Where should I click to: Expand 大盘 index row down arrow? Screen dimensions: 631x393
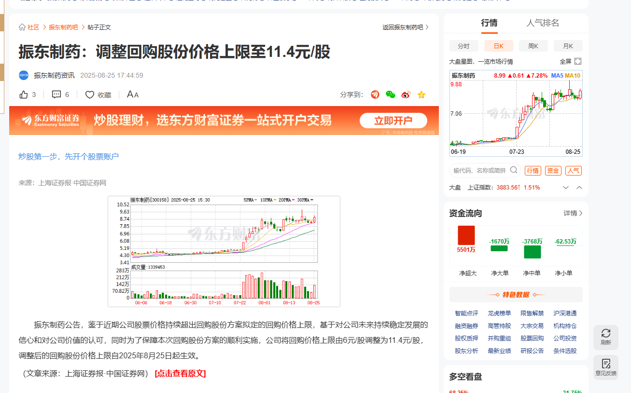pos(566,188)
